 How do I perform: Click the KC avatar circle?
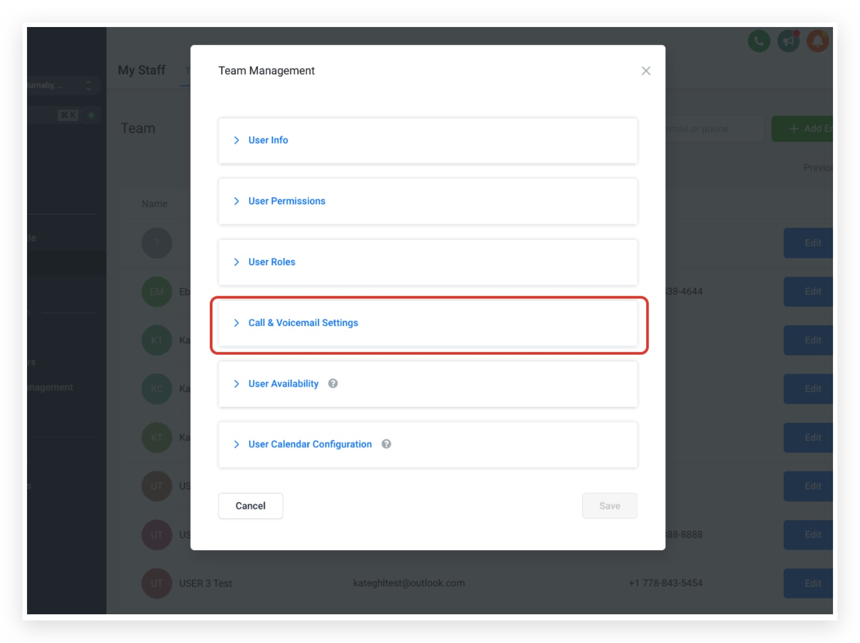pos(156,389)
